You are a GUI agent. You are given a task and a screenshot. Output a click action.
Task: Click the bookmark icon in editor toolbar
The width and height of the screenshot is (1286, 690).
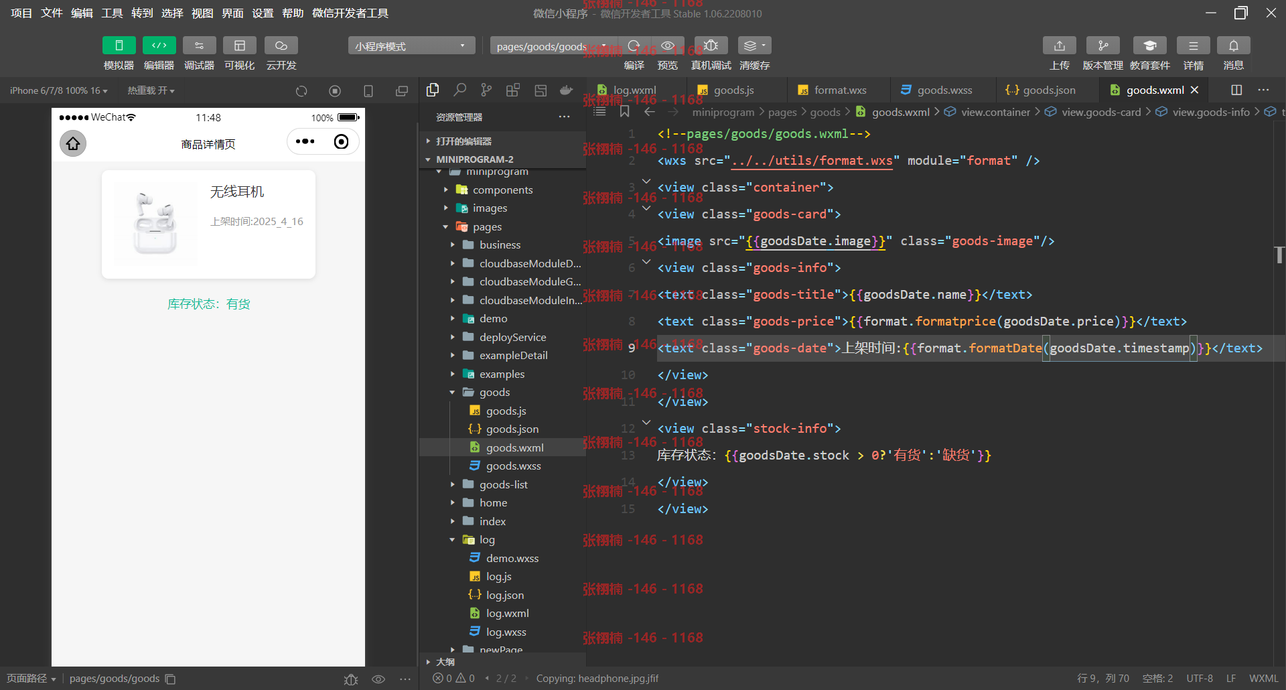624,112
